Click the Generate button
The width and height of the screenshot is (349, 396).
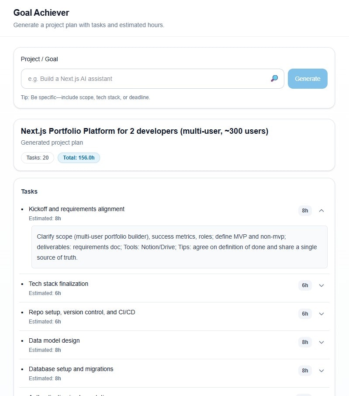[308, 79]
